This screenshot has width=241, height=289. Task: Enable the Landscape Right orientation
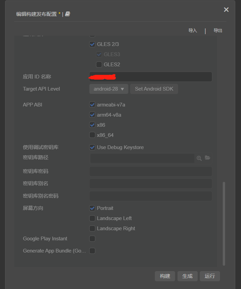(92, 228)
